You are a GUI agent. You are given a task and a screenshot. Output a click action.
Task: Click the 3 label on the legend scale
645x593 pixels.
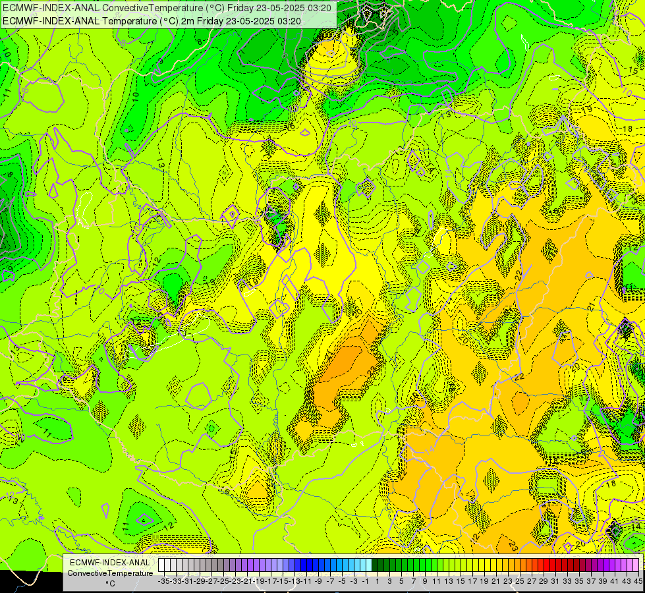[x=389, y=582]
